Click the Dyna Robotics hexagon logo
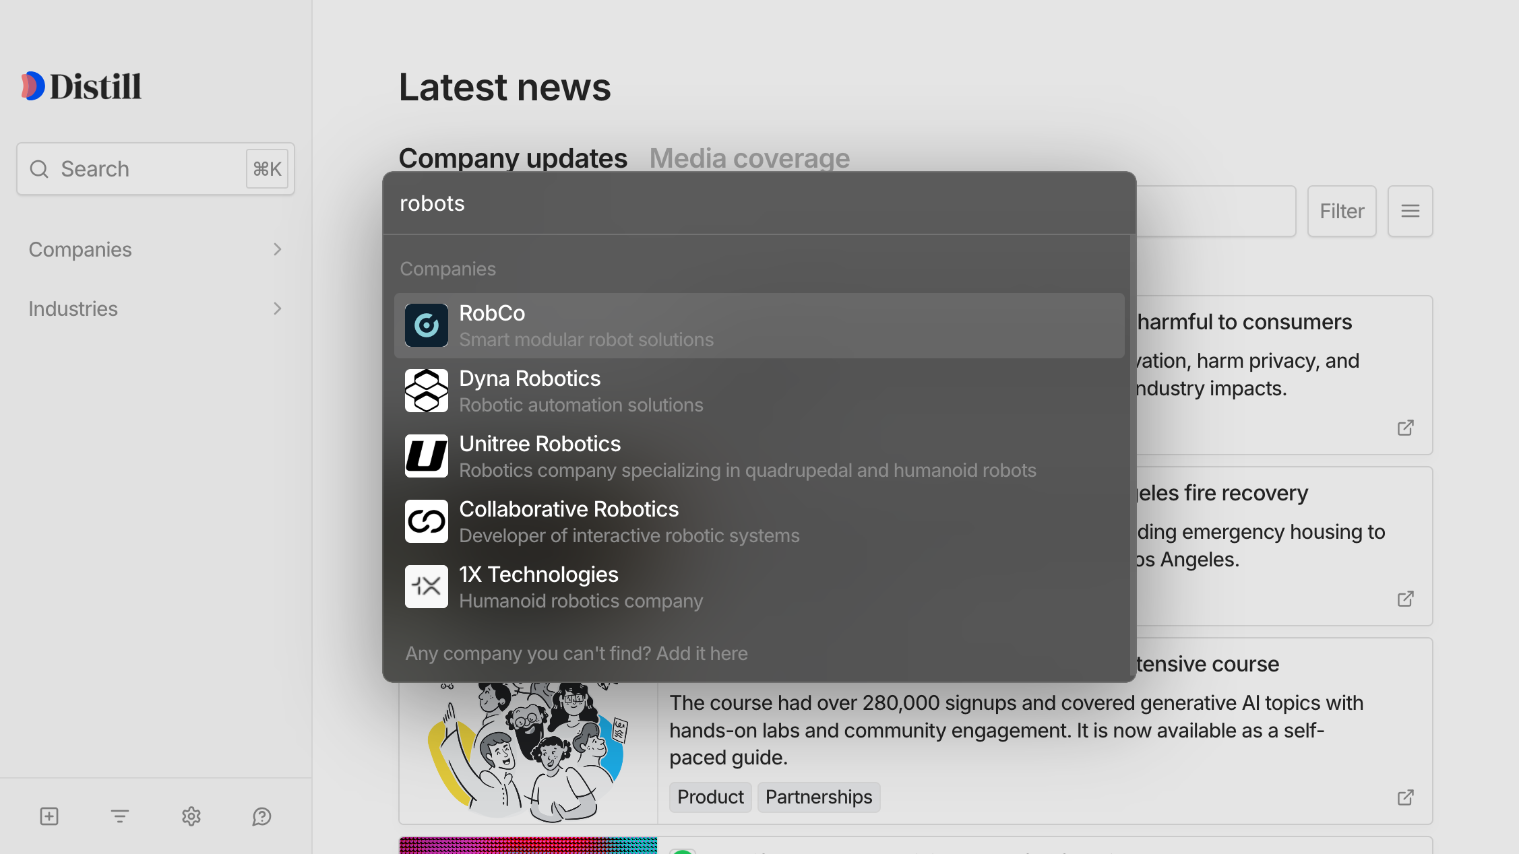1519x854 pixels. (x=426, y=391)
